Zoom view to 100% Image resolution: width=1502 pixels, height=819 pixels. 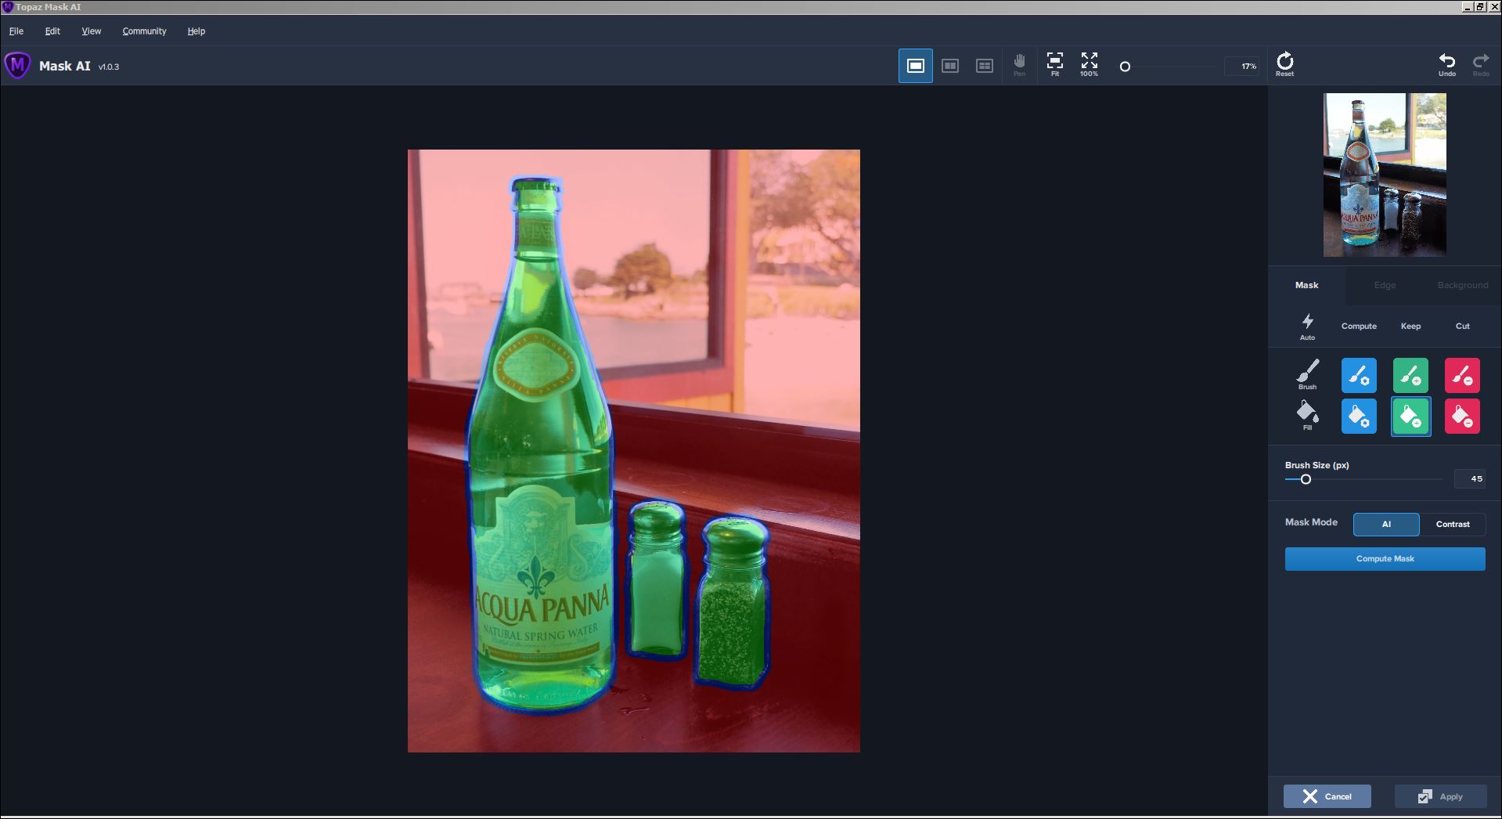tap(1089, 64)
